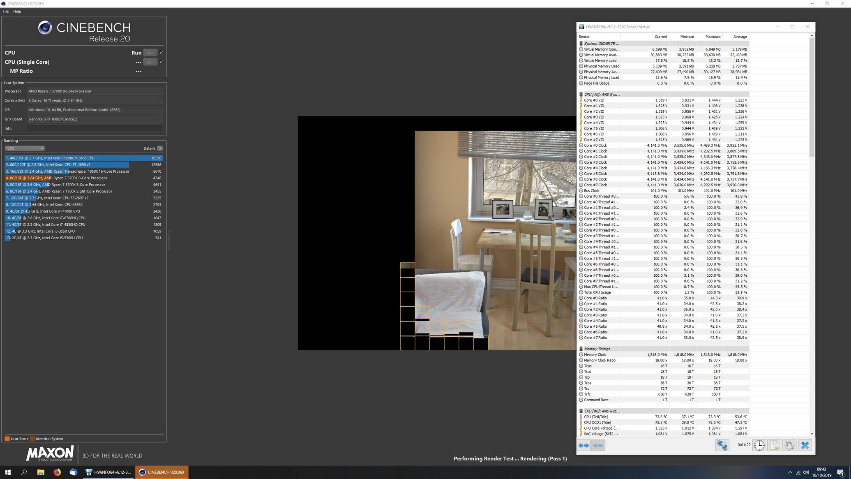Screen dimensions: 851x479
Task: Sort by the Minimum column header
Action: click(683, 37)
